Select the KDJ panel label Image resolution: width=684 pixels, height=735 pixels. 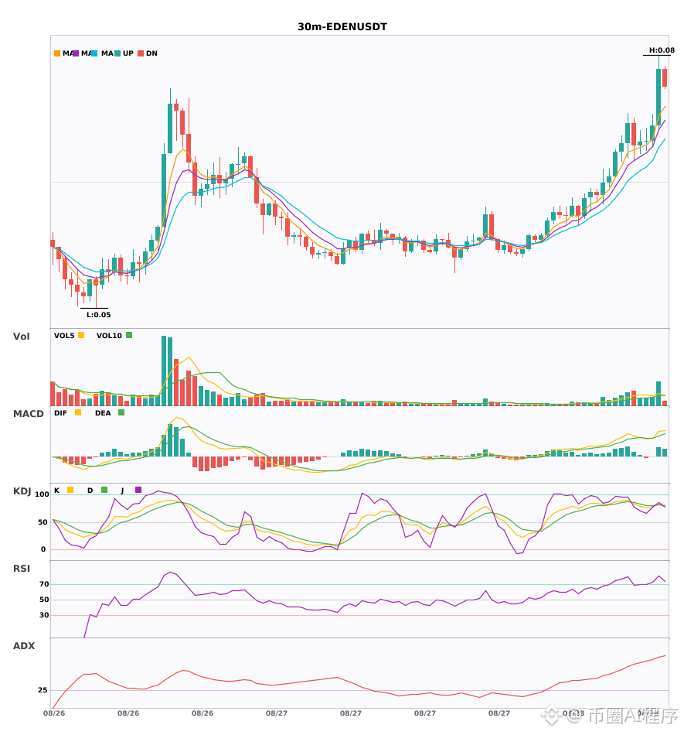[x=22, y=491]
